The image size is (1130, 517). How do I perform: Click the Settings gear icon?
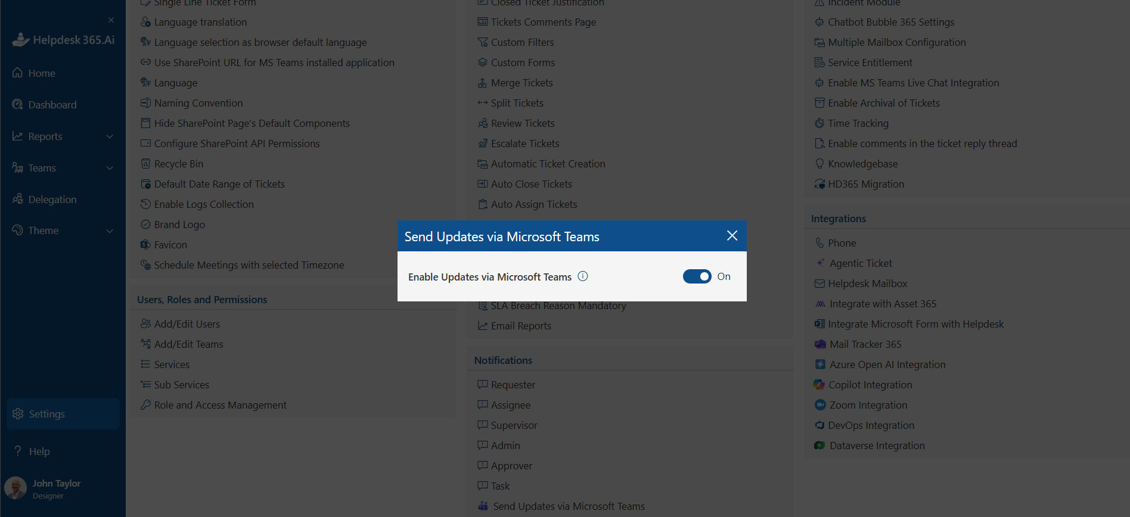coord(18,413)
